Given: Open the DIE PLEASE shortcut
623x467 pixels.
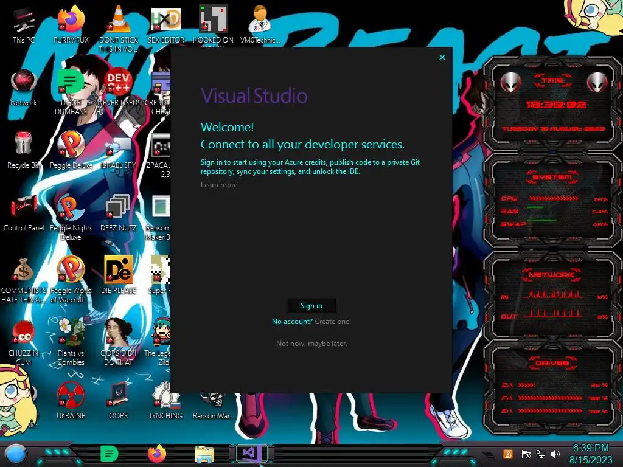Looking at the screenshot, I should 119,276.
